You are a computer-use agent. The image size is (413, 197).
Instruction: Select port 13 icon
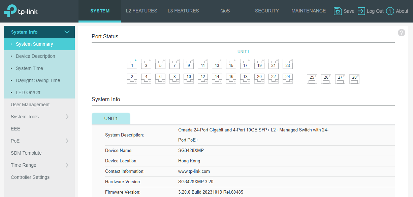[x=217, y=64]
